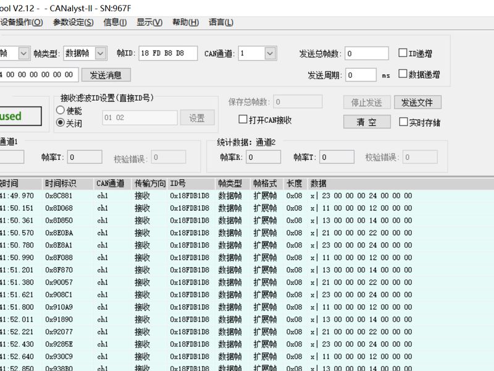Expand the CAN通道 dropdown
Image resolution: width=494 pixels, height=371 pixels.
(270, 53)
